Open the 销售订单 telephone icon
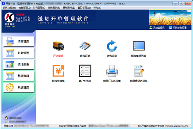Viewport: 193px width, 129px height. click(x=85, y=47)
